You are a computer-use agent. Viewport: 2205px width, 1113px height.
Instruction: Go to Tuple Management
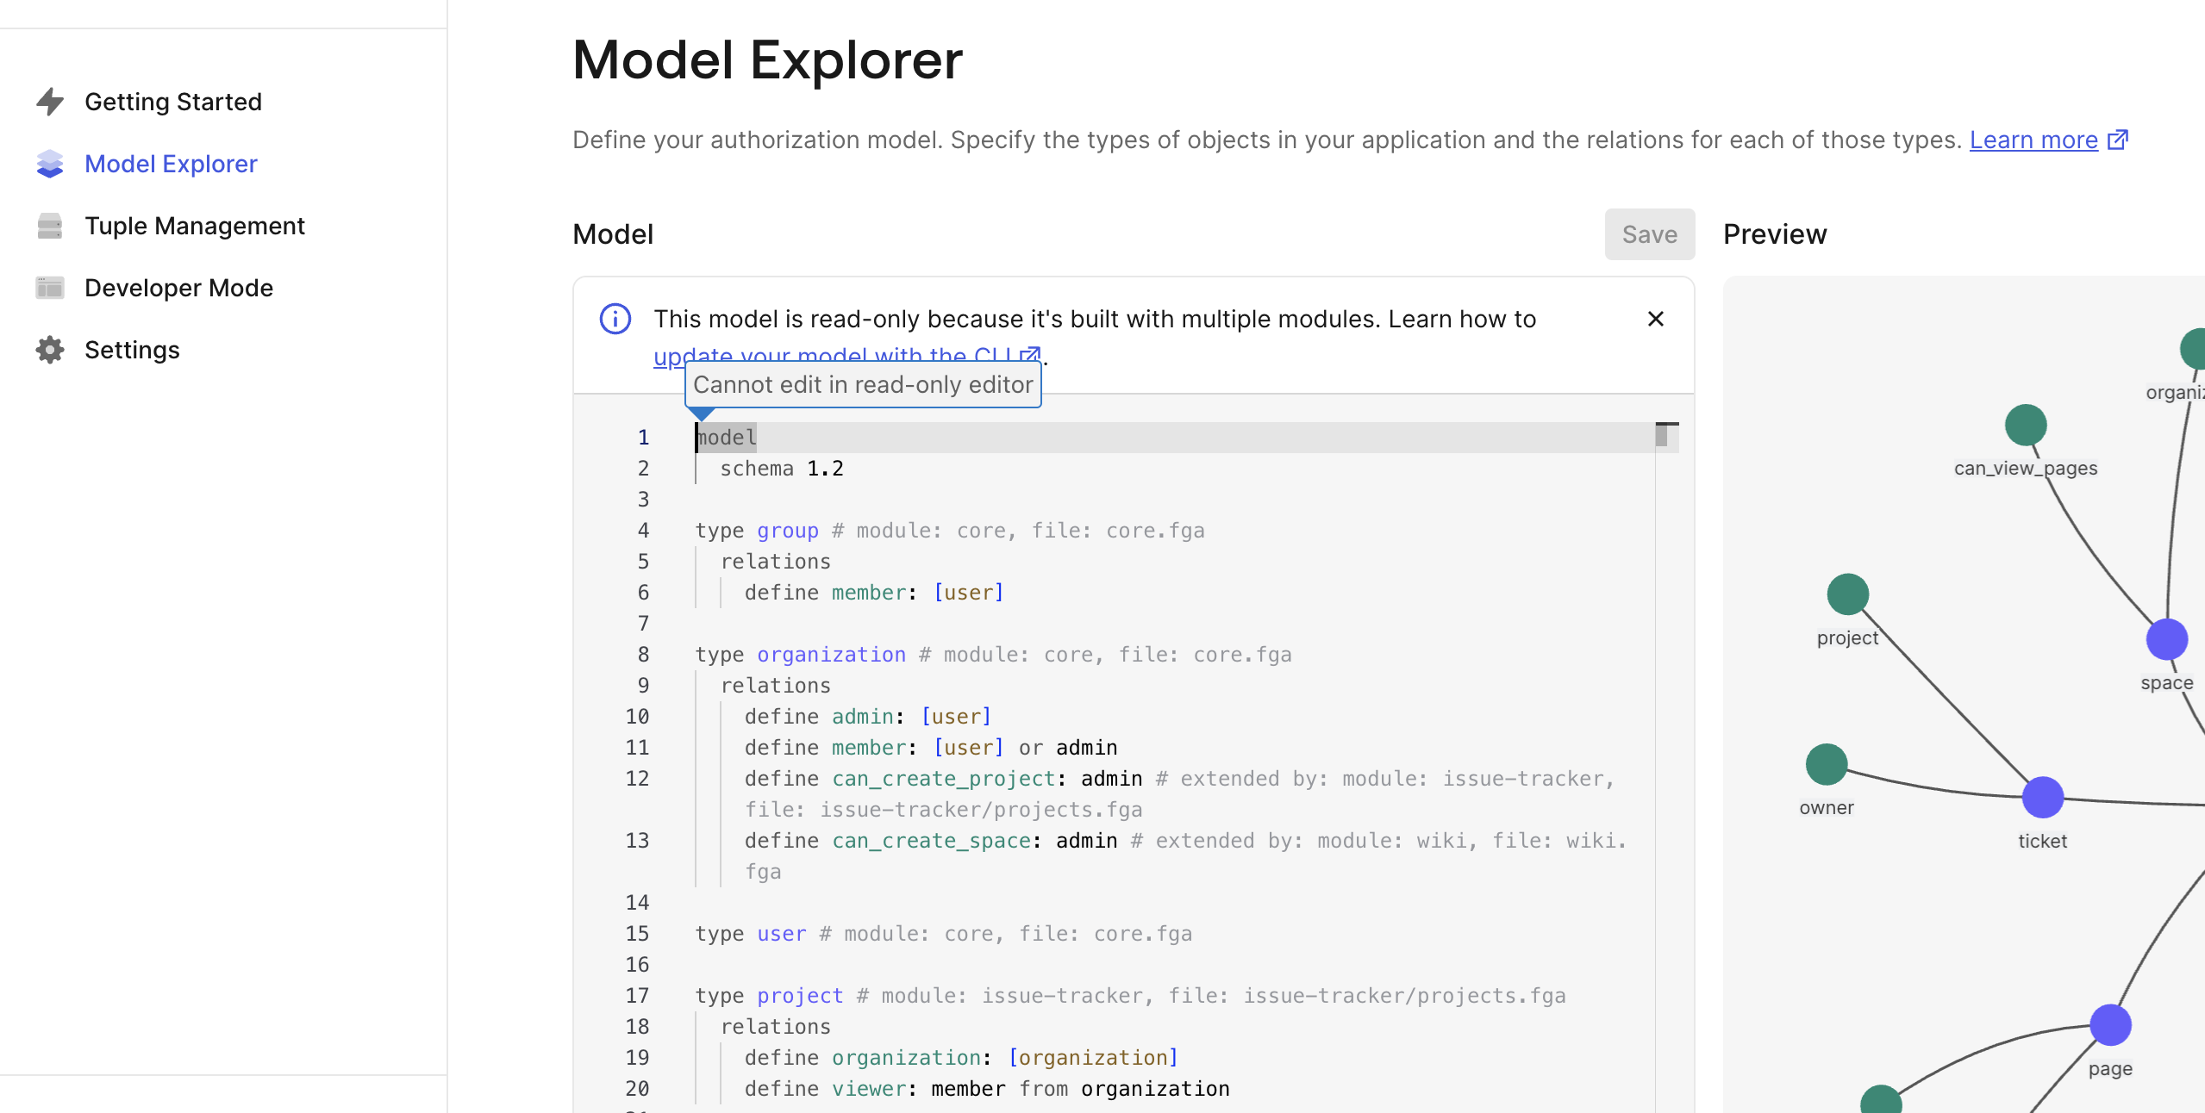point(195,226)
